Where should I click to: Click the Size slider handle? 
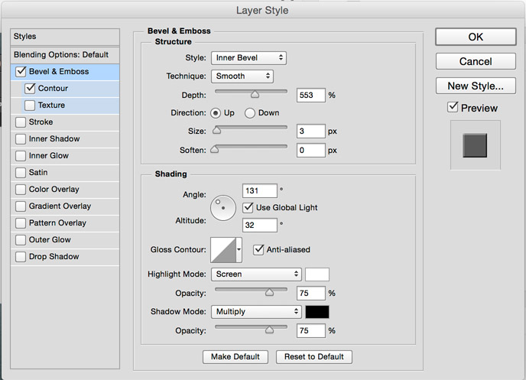pos(216,130)
